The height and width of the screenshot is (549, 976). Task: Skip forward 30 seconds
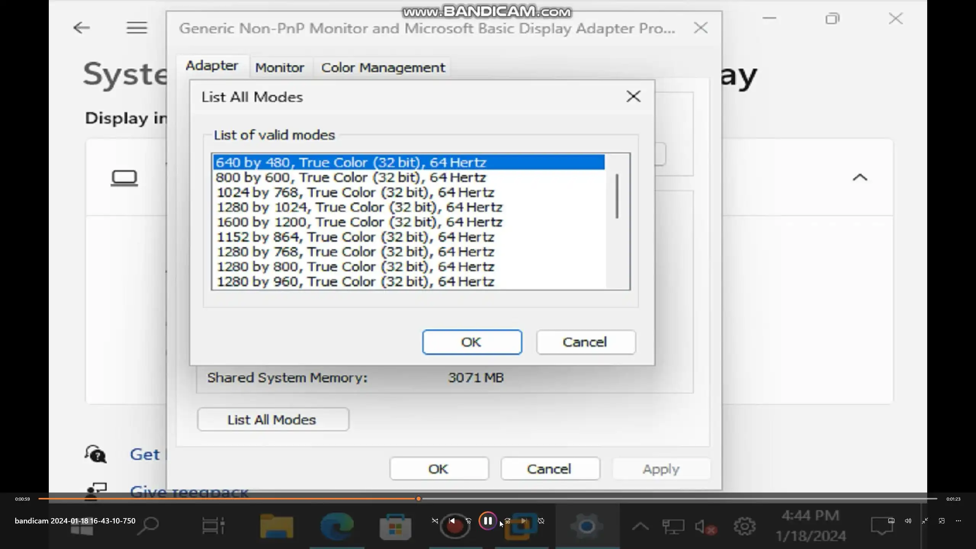coord(507,521)
